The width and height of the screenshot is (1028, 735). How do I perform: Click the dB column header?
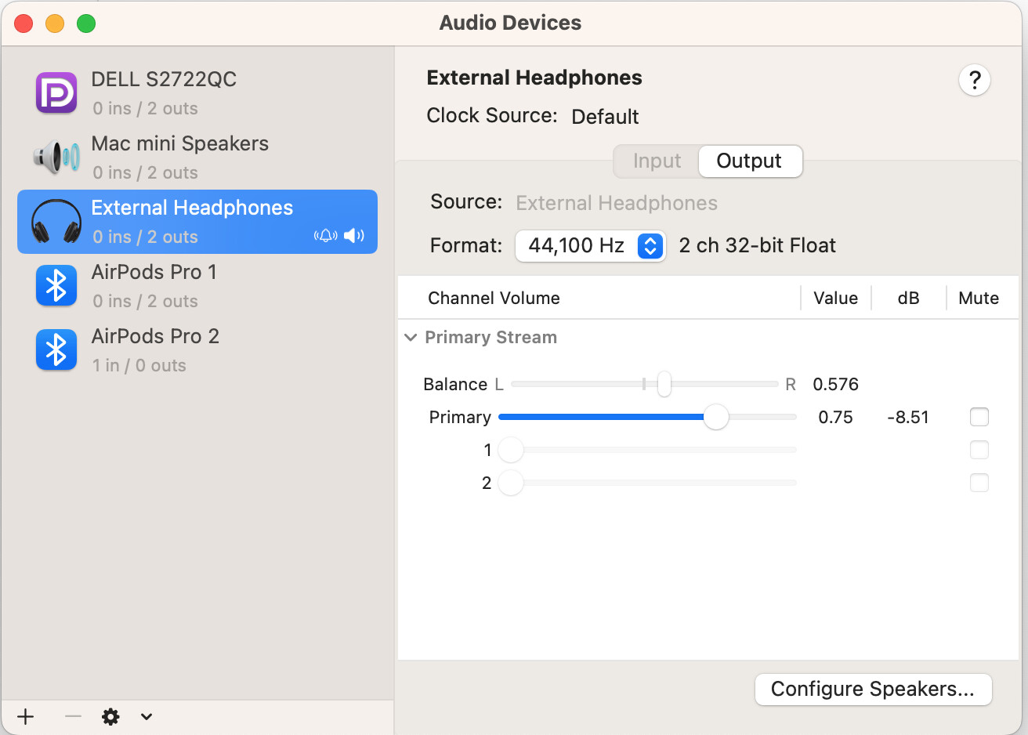pos(908,298)
